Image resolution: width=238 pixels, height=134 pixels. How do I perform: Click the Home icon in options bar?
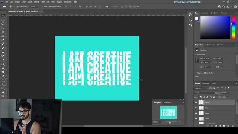pos(4,7)
